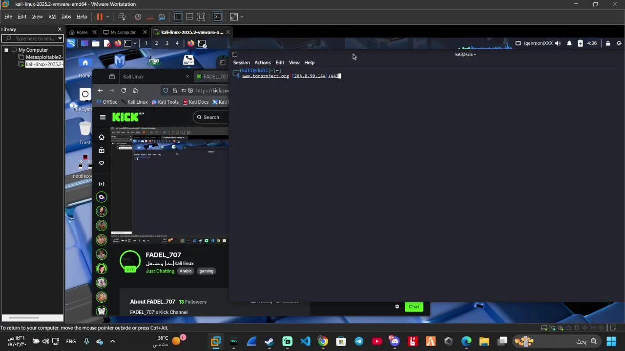625x351 pixels.
Task: Toggle the Kick hamburger sidebar menu
Action: pos(103,117)
